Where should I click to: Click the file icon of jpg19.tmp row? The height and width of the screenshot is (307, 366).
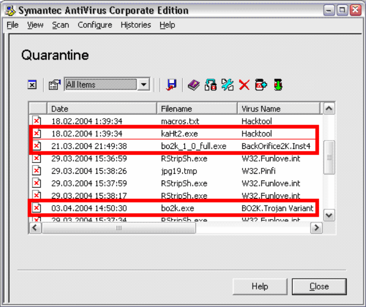pyautogui.click(x=37, y=171)
